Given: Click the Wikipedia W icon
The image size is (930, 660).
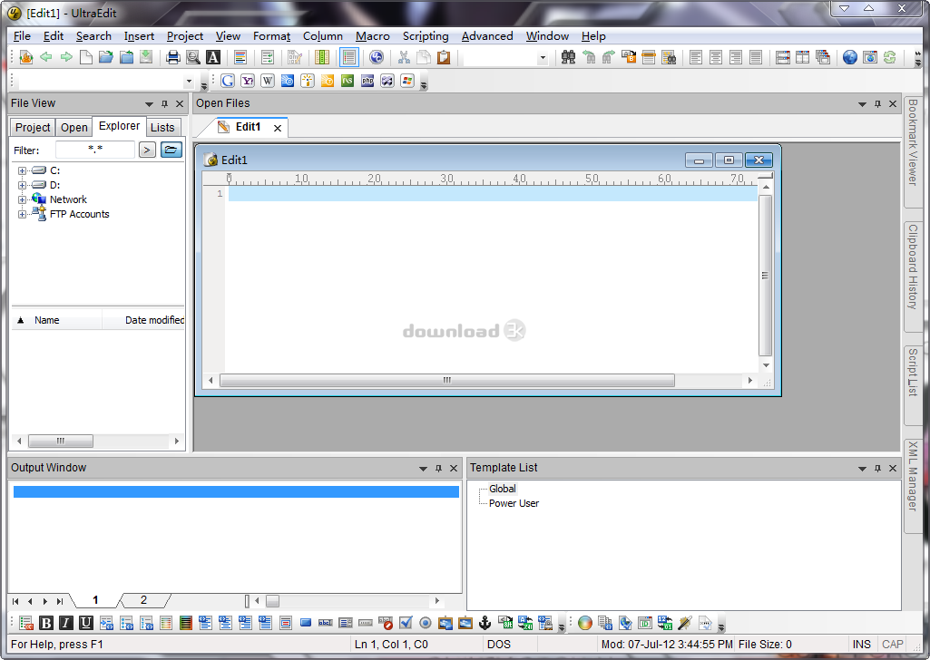Looking at the screenshot, I should pyautogui.click(x=268, y=81).
